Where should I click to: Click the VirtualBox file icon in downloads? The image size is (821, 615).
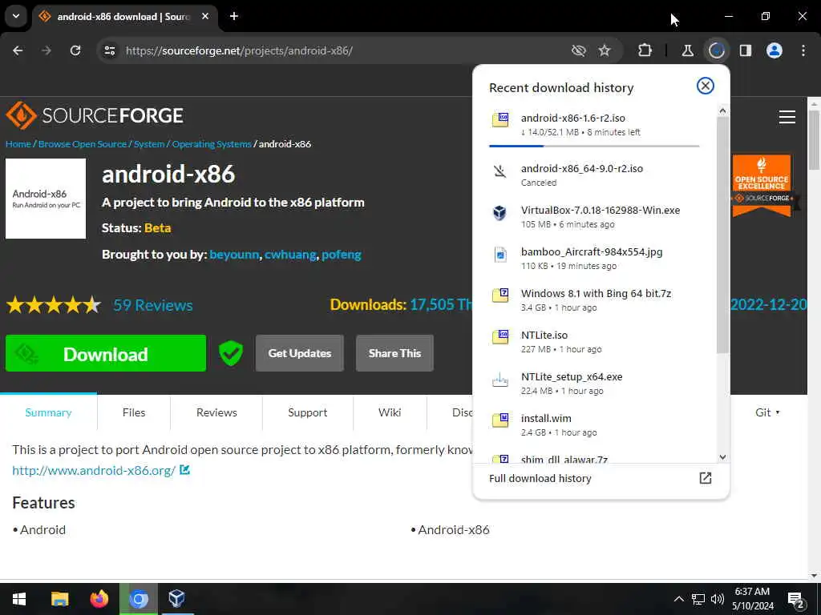click(x=500, y=213)
